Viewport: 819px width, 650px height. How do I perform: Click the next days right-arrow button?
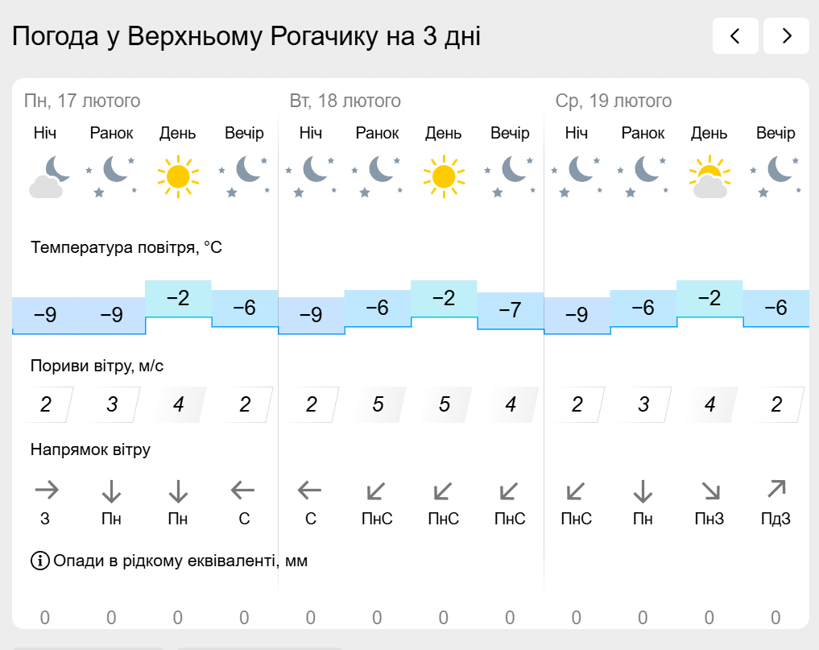coord(786,35)
